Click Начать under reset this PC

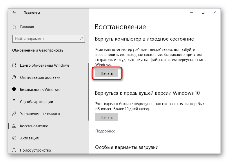tap(107, 73)
